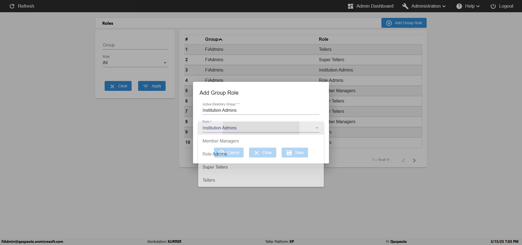
Task: Click the Logout power icon
Action: (493, 6)
